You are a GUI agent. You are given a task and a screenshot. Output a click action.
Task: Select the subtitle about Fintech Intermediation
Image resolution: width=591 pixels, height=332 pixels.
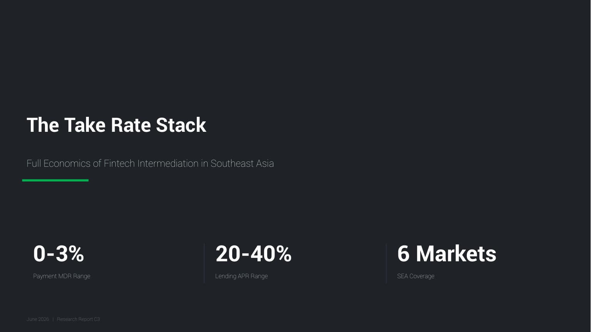150,164
